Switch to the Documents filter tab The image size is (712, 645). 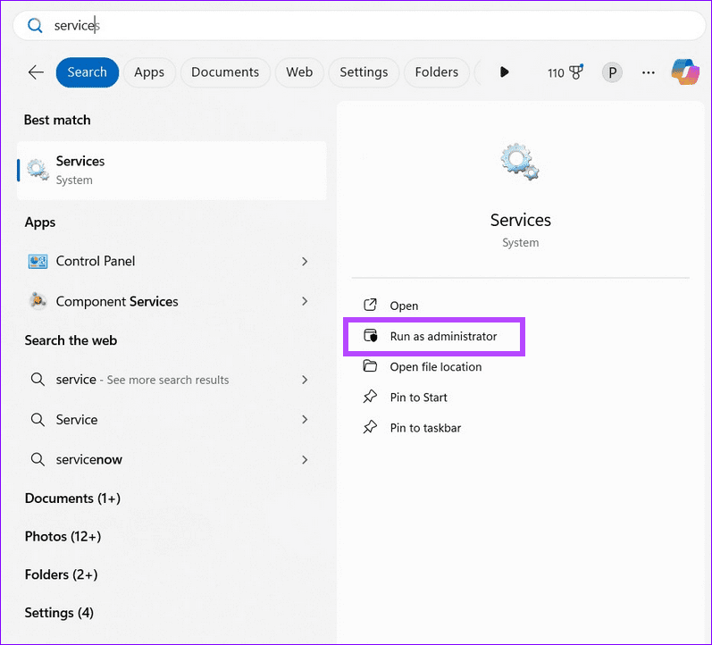coord(225,72)
